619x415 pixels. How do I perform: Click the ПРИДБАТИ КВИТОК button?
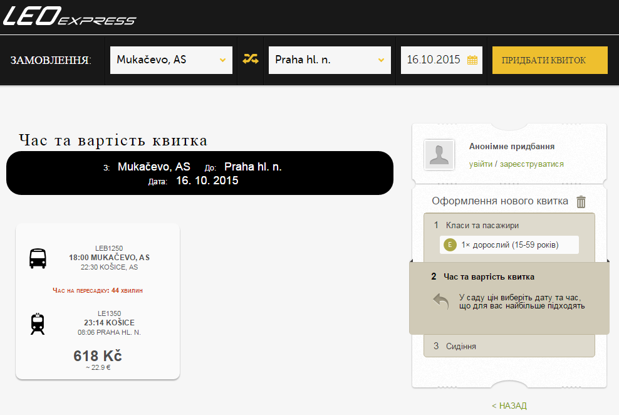tap(549, 60)
